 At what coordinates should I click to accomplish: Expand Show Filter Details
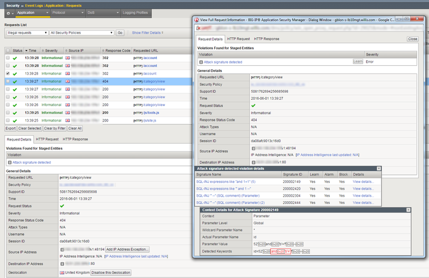(x=148, y=33)
